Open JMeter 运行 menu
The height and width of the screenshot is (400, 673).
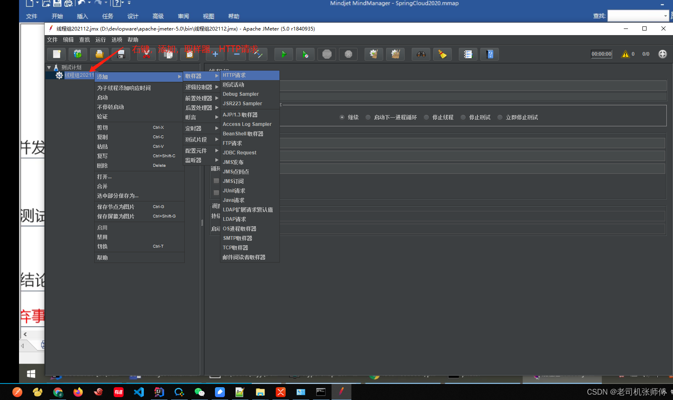tap(100, 40)
